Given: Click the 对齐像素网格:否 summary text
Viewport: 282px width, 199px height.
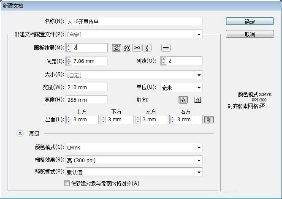Looking at the screenshot, I should coord(246,106).
